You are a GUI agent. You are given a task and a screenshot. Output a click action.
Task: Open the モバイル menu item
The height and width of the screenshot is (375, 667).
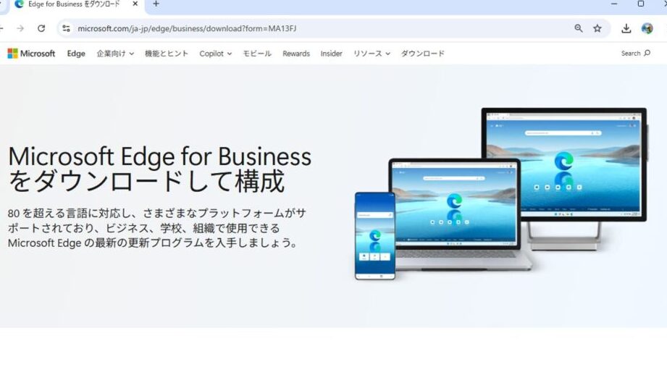(x=257, y=54)
